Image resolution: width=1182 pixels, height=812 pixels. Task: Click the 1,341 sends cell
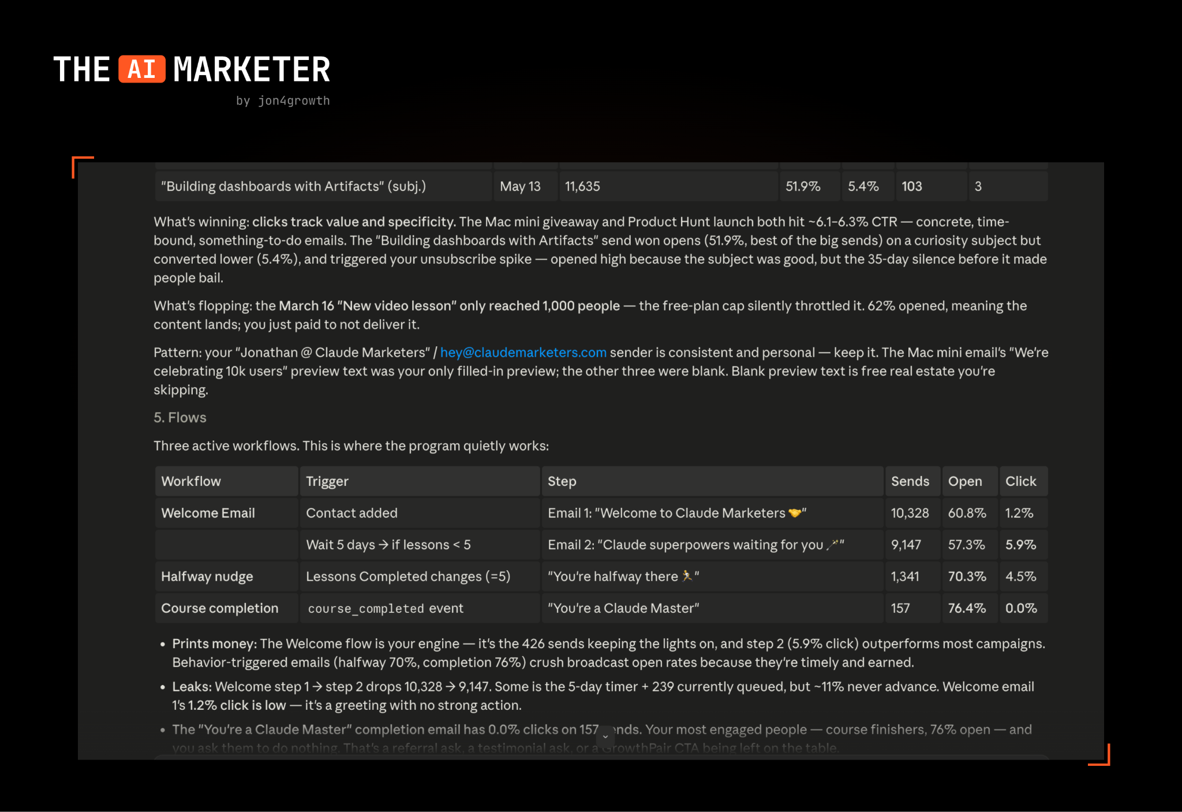[x=912, y=577]
